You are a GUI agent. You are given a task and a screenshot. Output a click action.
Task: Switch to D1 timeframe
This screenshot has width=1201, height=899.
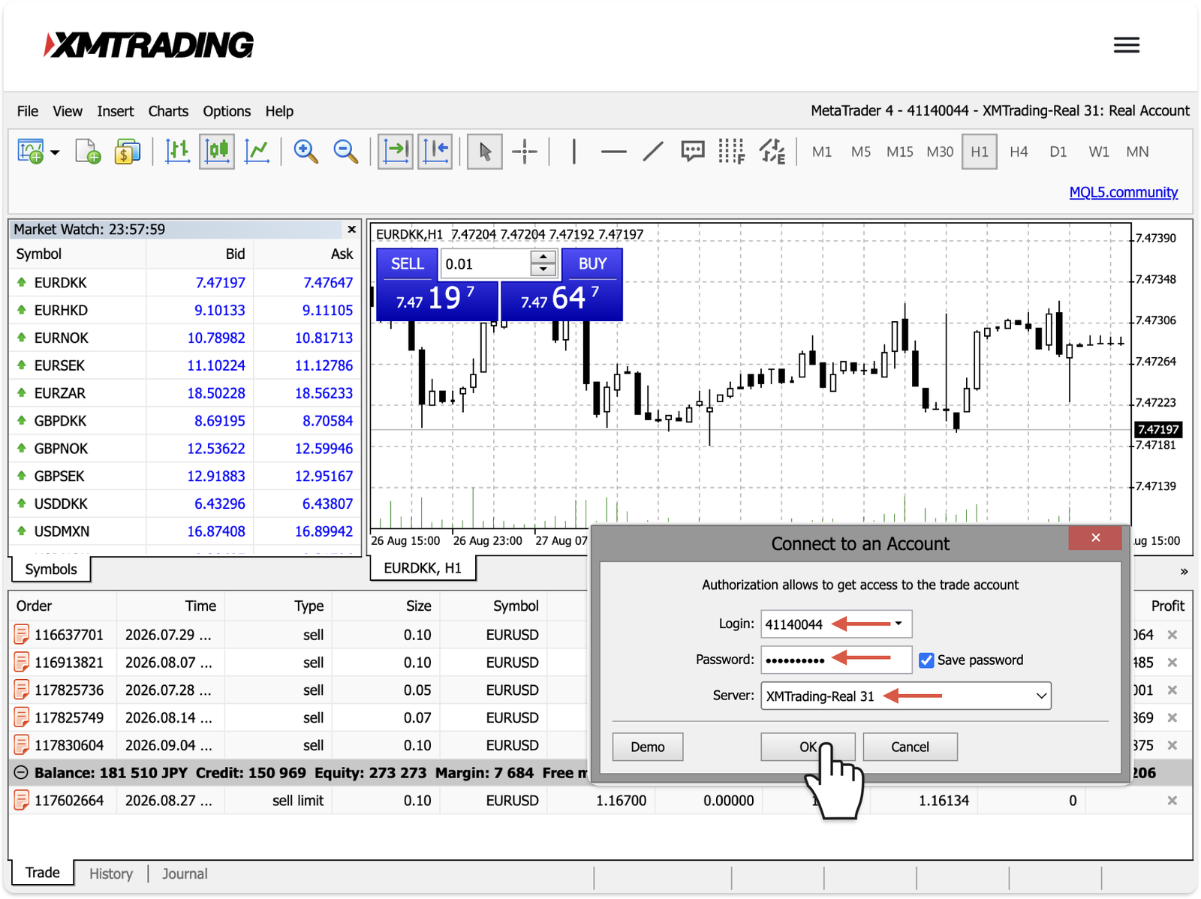click(x=1058, y=152)
